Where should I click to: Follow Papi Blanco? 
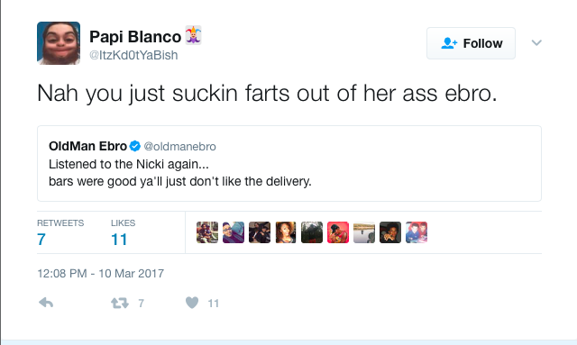(471, 43)
